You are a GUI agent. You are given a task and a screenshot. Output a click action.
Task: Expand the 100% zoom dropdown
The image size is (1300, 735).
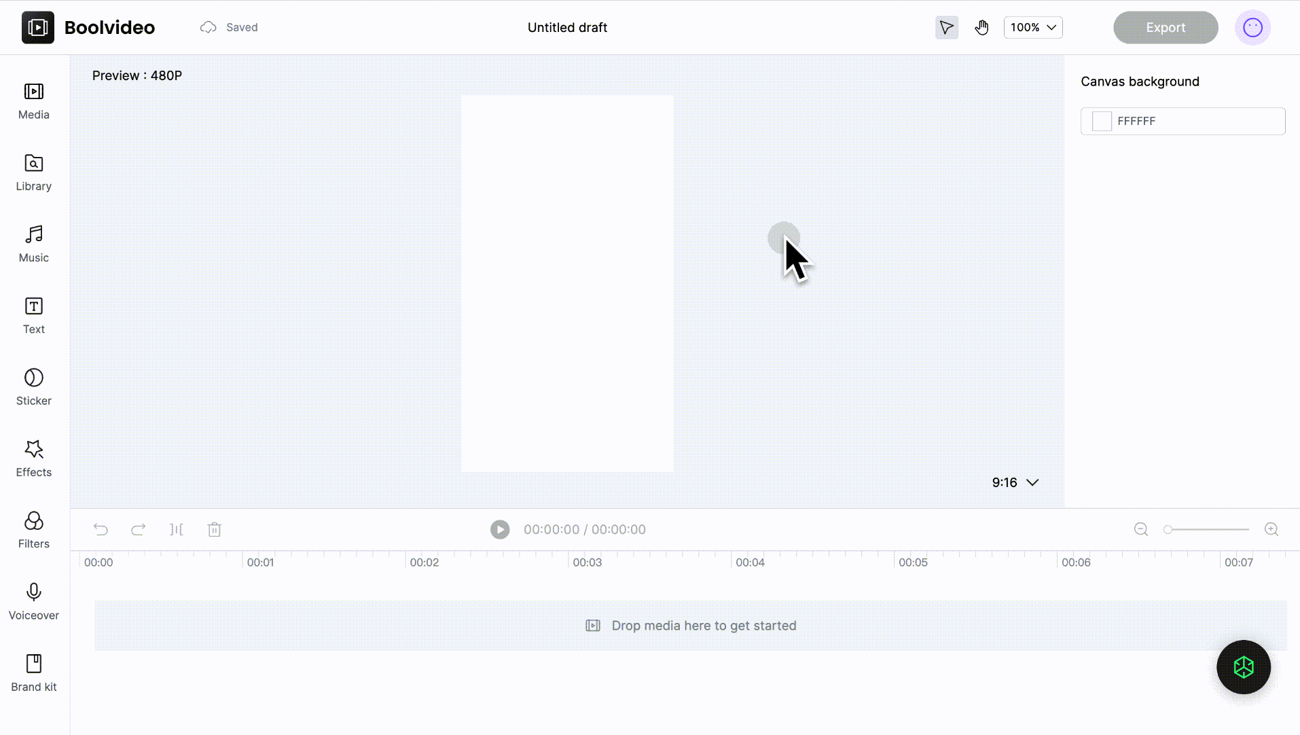click(x=1032, y=28)
